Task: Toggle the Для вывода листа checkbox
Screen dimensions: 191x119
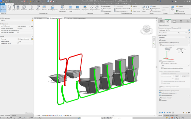Action: (18, 43)
